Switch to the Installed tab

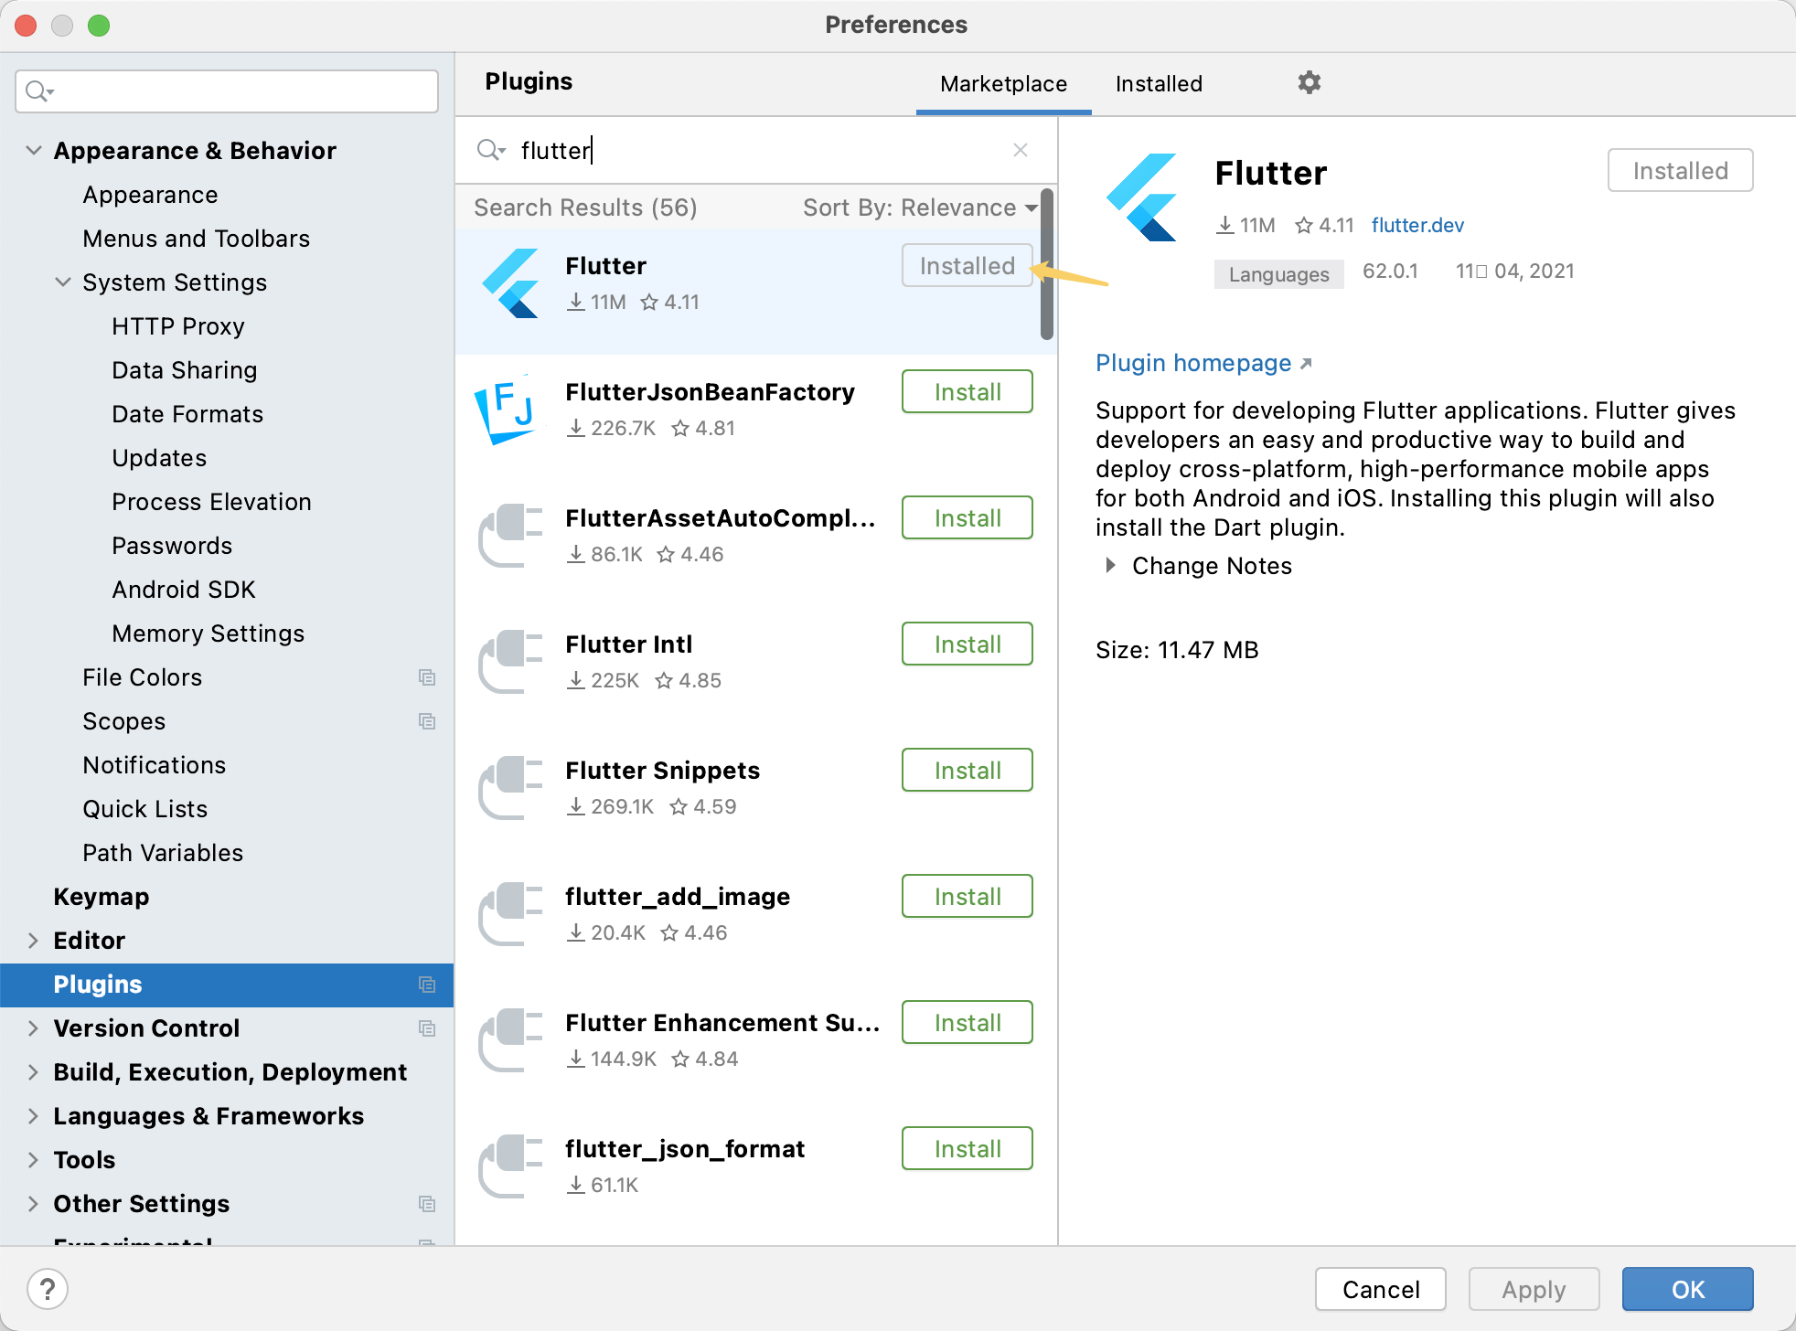(1159, 84)
